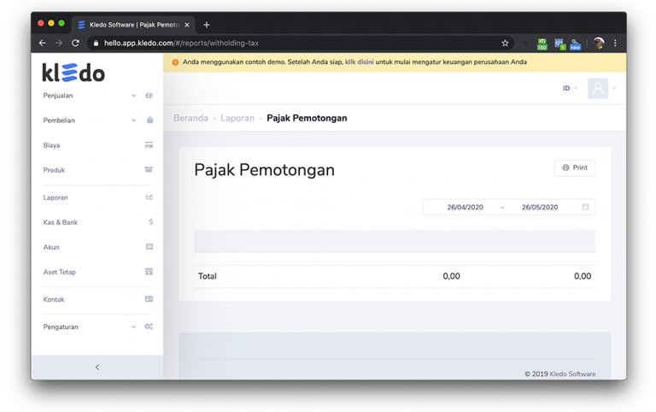
Task: Edit start date 26/04/2020
Action: (x=465, y=207)
